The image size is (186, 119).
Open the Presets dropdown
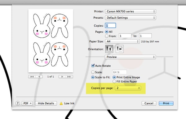pyautogui.click(x=131, y=18)
